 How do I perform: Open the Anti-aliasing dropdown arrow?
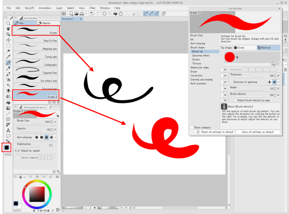click(55, 137)
